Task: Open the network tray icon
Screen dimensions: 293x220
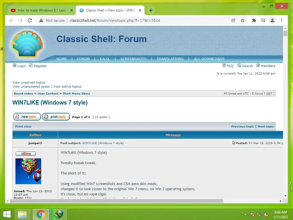Action: click(x=259, y=215)
